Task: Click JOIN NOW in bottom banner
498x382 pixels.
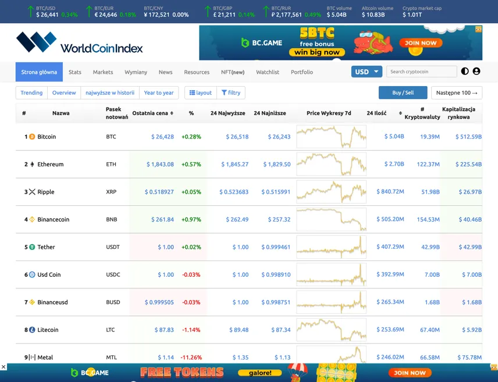Action: tap(410, 373)
